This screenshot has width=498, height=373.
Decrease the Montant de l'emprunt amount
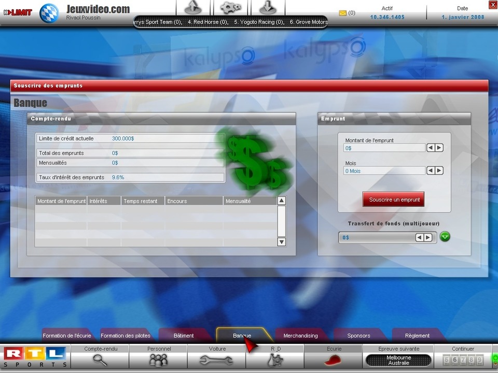pyautogui.click(x=431, y=148)
